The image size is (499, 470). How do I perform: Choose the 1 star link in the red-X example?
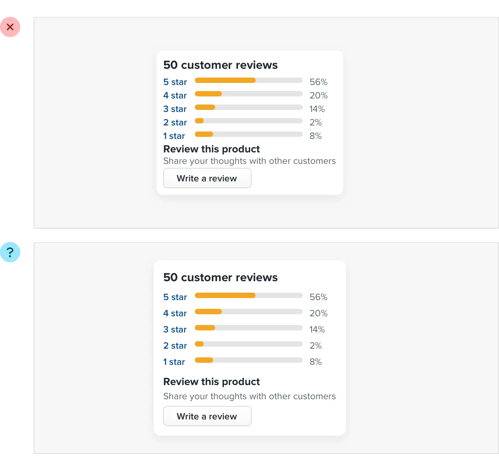coord(174,136)
